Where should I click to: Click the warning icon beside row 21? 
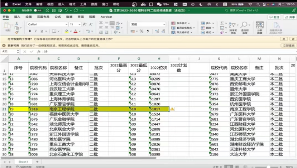coord(172,109)
